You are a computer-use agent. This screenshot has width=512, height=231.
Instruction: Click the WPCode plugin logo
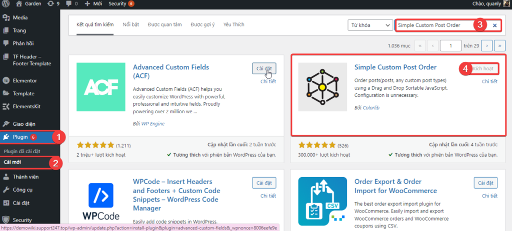(x=101, y=201)
